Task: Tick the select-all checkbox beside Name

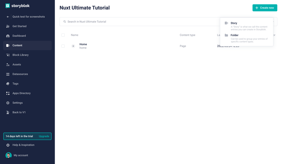Action: pos(63,35)
